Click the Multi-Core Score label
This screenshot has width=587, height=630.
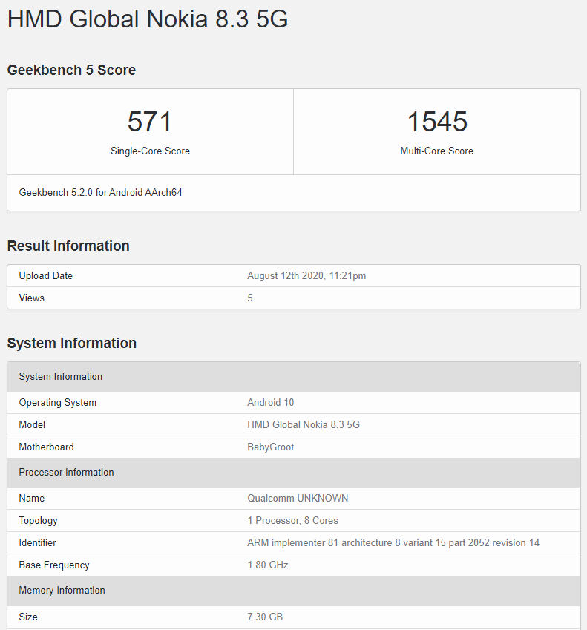[x=437, y=151]
